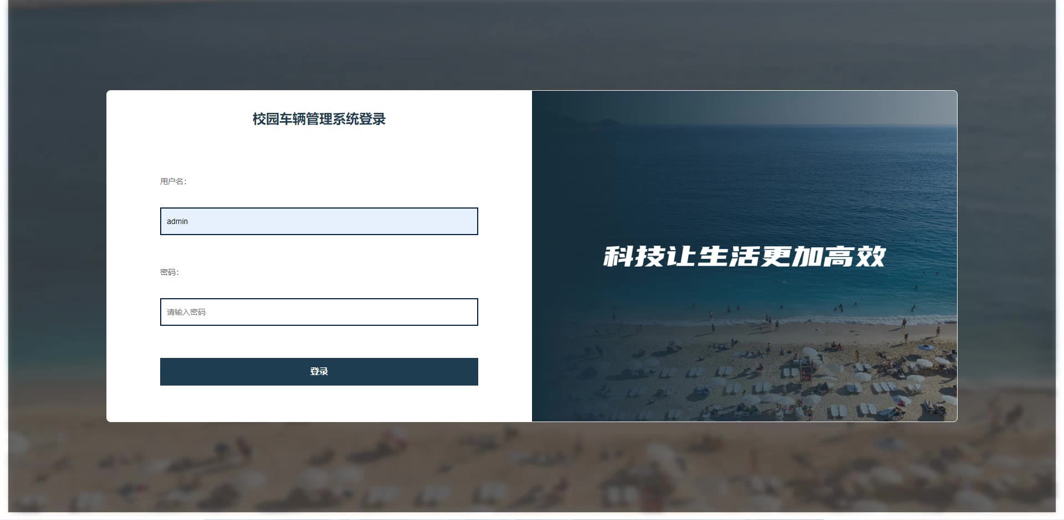Click the hazy sky area of beach image
Viewport: 1064px width, 520px height.
(831, 108)
